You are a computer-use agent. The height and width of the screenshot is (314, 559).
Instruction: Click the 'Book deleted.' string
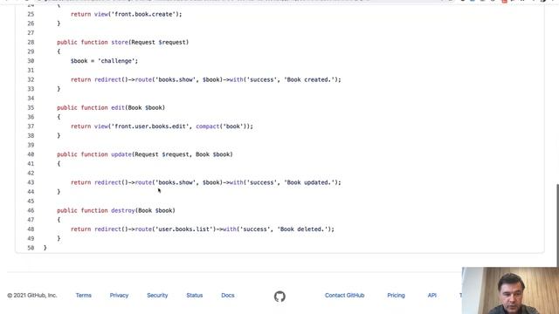pos(303,229)
